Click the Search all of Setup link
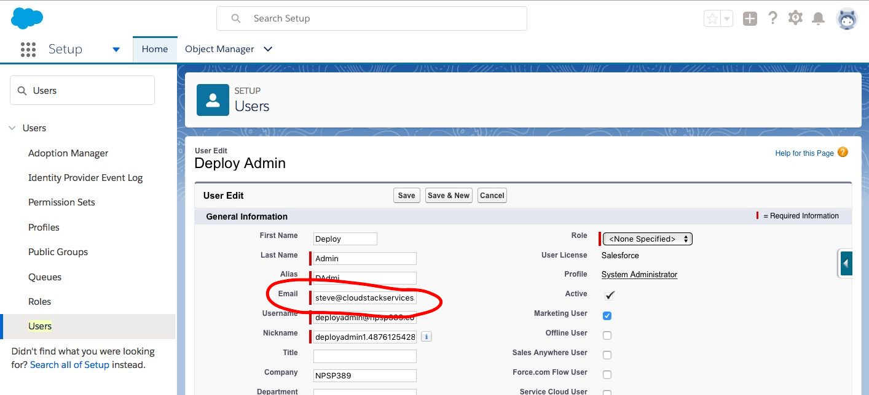The width and height of the screenshot is (869, 395). click(69, 365)
